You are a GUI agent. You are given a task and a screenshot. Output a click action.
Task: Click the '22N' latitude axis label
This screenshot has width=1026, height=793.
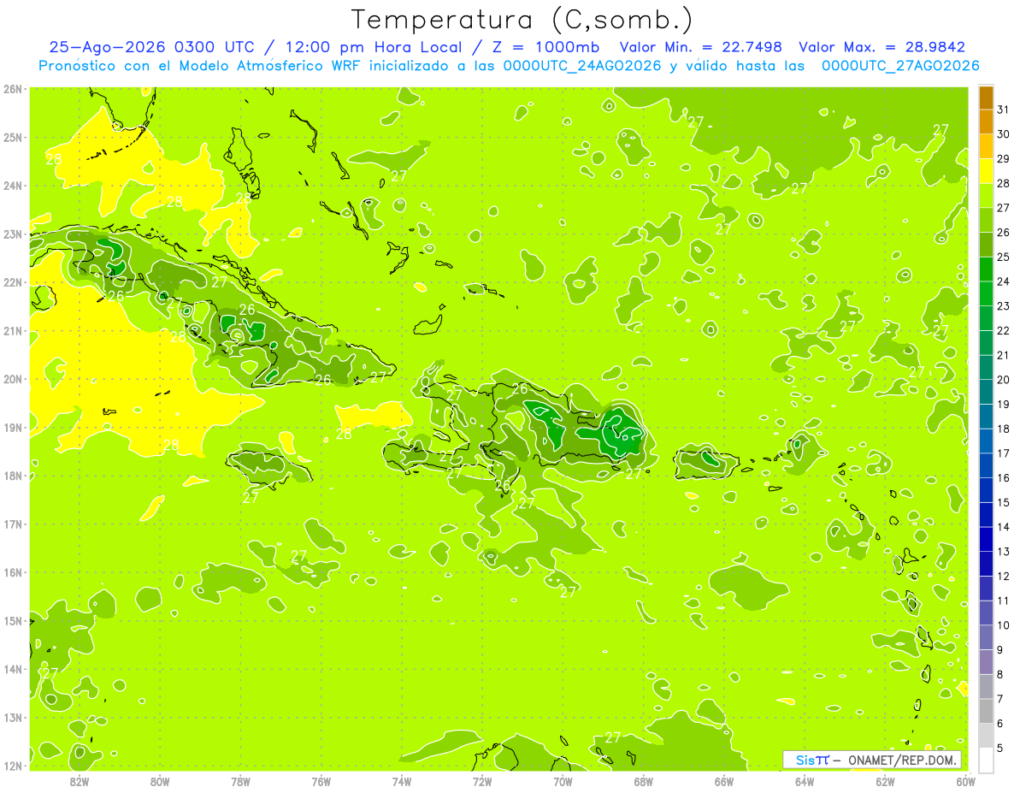point(13,282)
